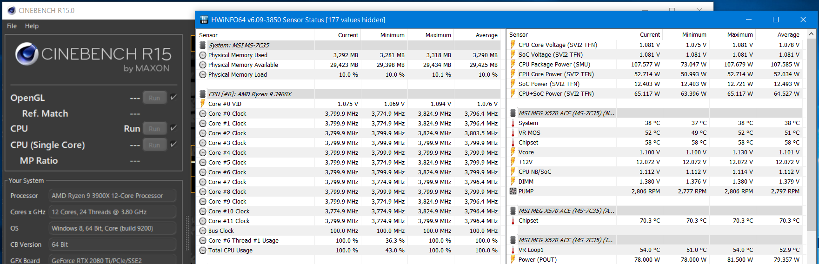Run the CPU (Single Core) benchmark
This screenshot has width=819, height=264.
(154, 145)
